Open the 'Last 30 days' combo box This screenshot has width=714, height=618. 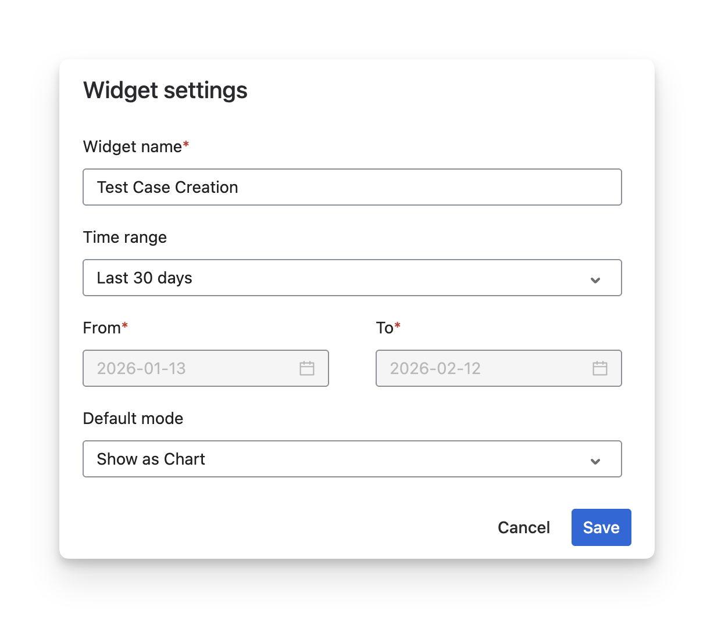point(337,278)
